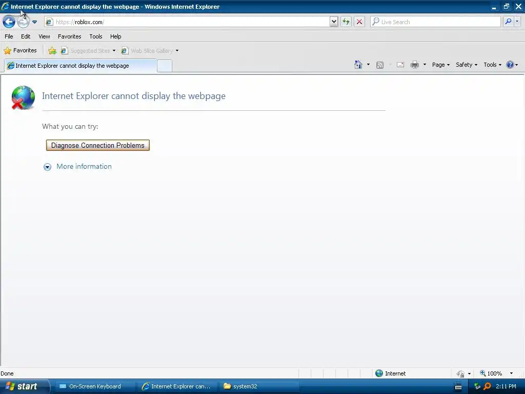Click the Read Mail icon
Screen dimensions: 525x394
click(x=400, y=65)
